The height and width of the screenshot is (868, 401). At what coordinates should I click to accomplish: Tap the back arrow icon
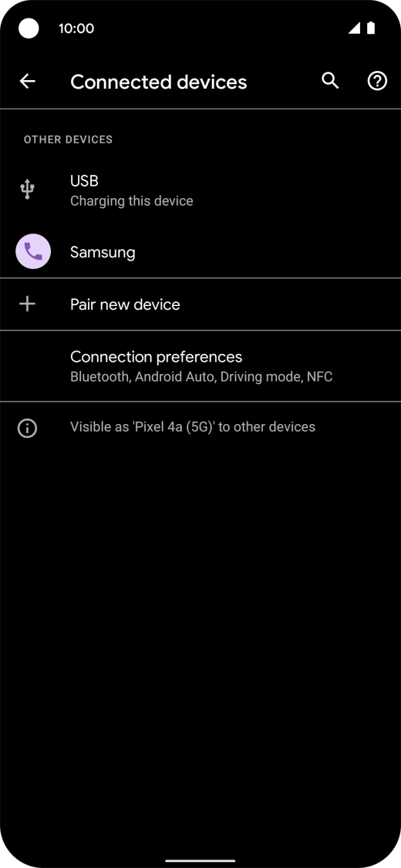27,82
